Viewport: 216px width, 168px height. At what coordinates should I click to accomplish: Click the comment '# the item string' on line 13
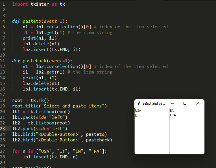pos(90,72)
